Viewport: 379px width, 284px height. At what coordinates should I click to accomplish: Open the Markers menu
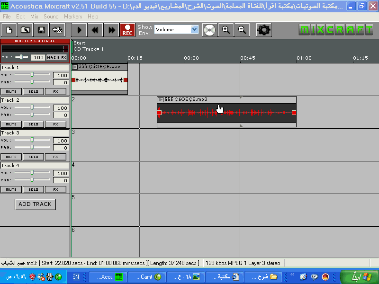[x=73, y=17]
